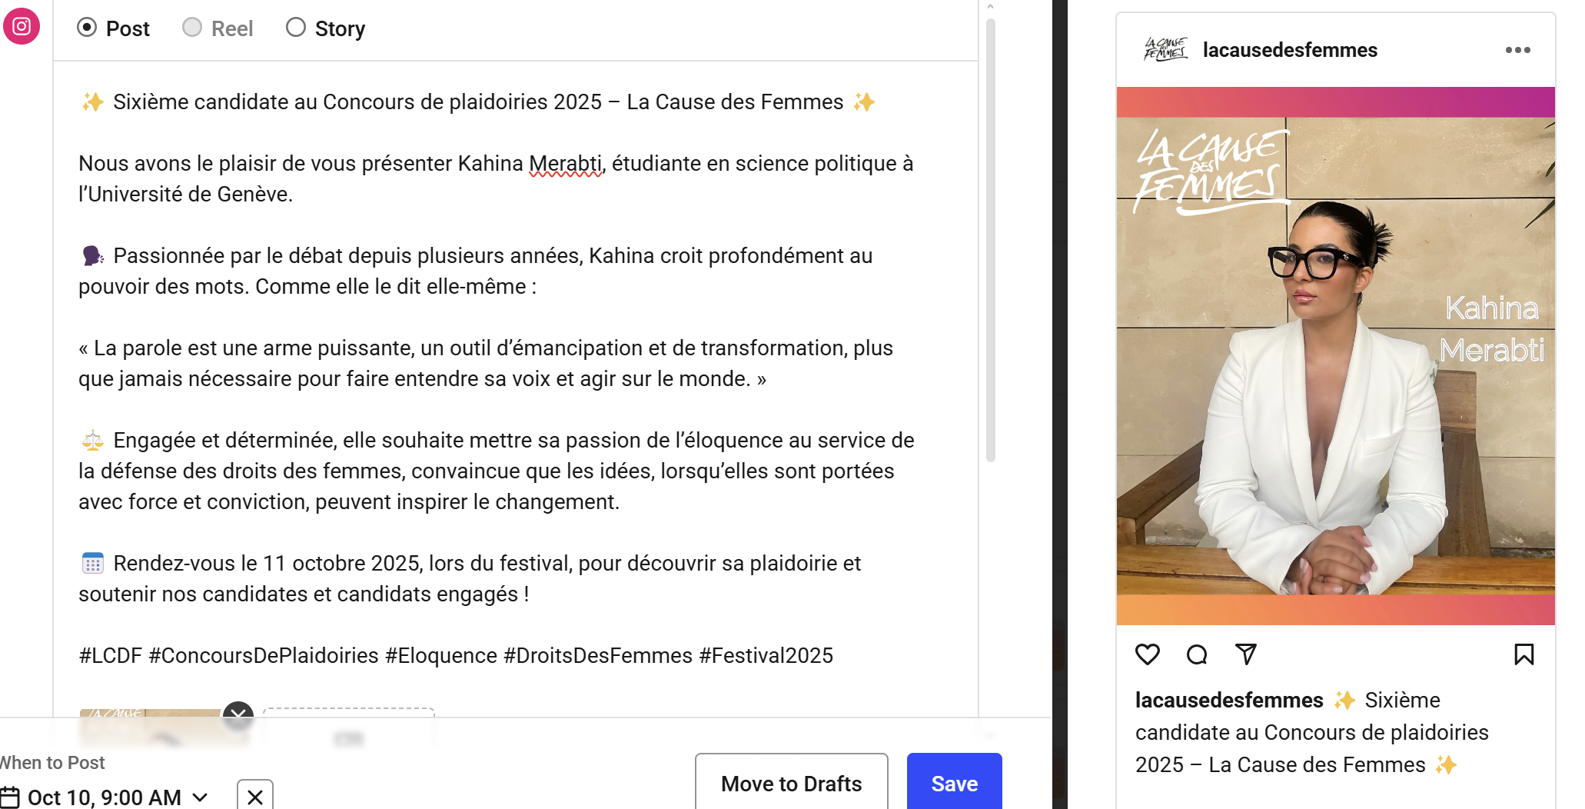Expand the Oct 10, 9:00 AM dropdown

click(200, 797)
